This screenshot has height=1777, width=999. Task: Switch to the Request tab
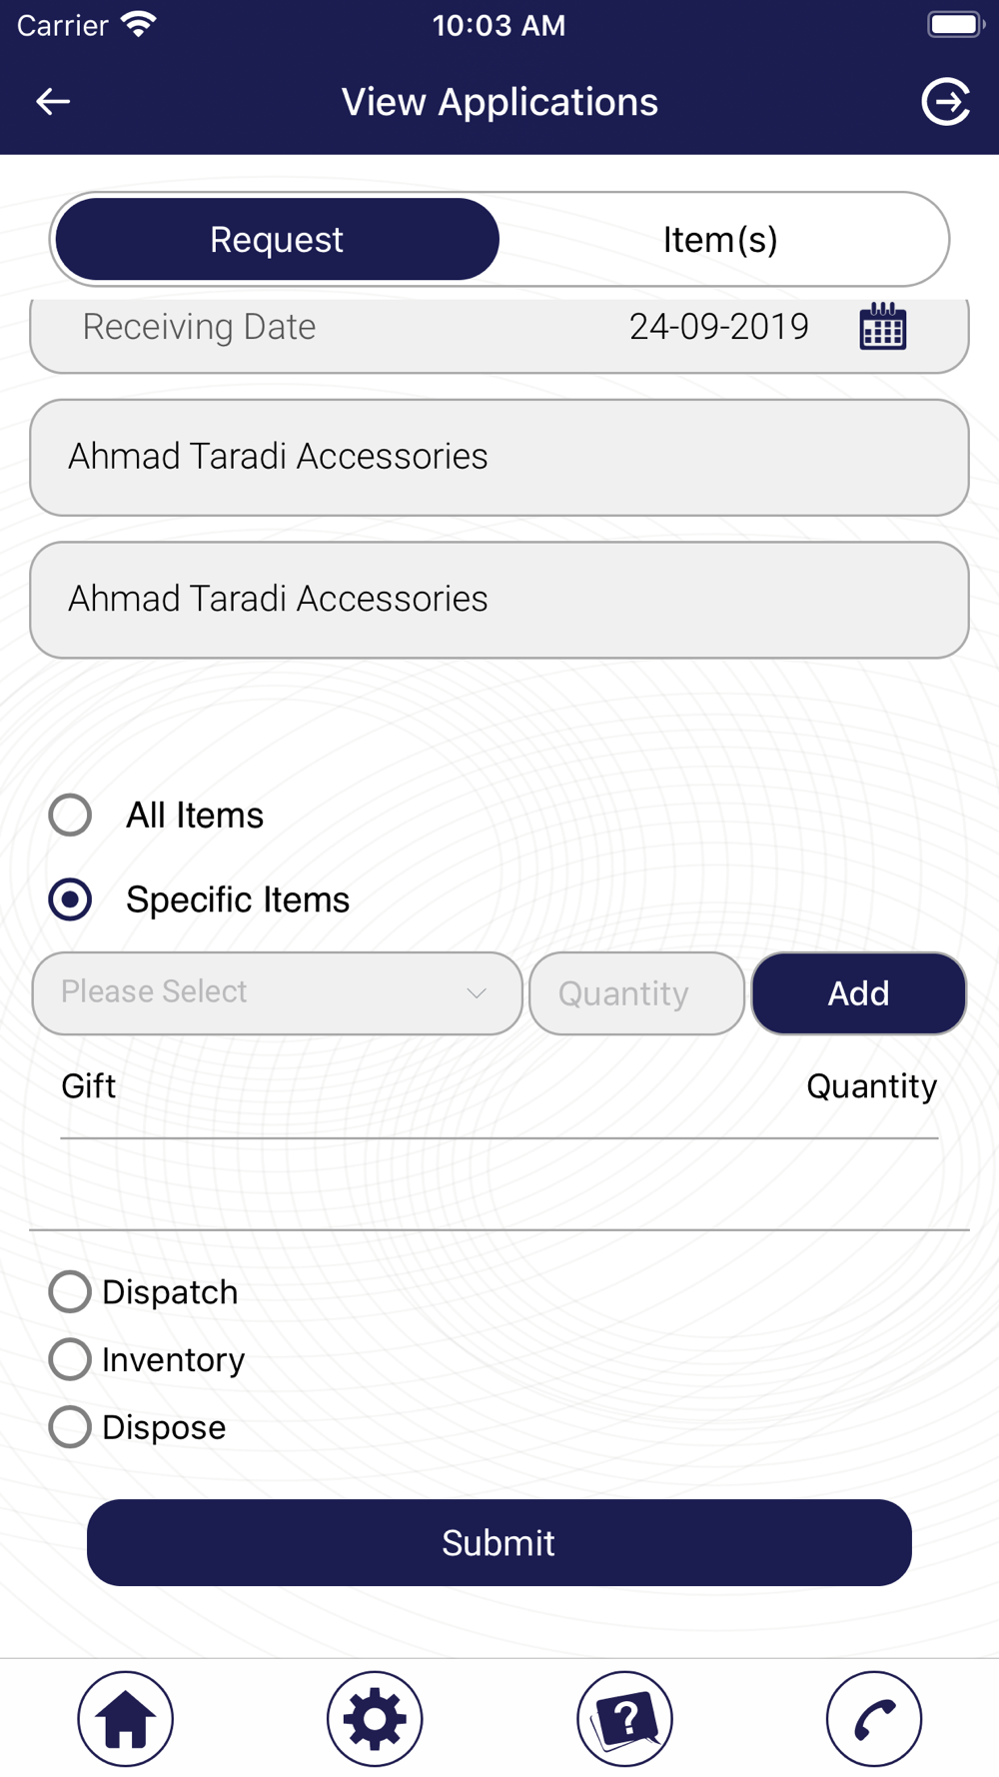tap(277, 239)
